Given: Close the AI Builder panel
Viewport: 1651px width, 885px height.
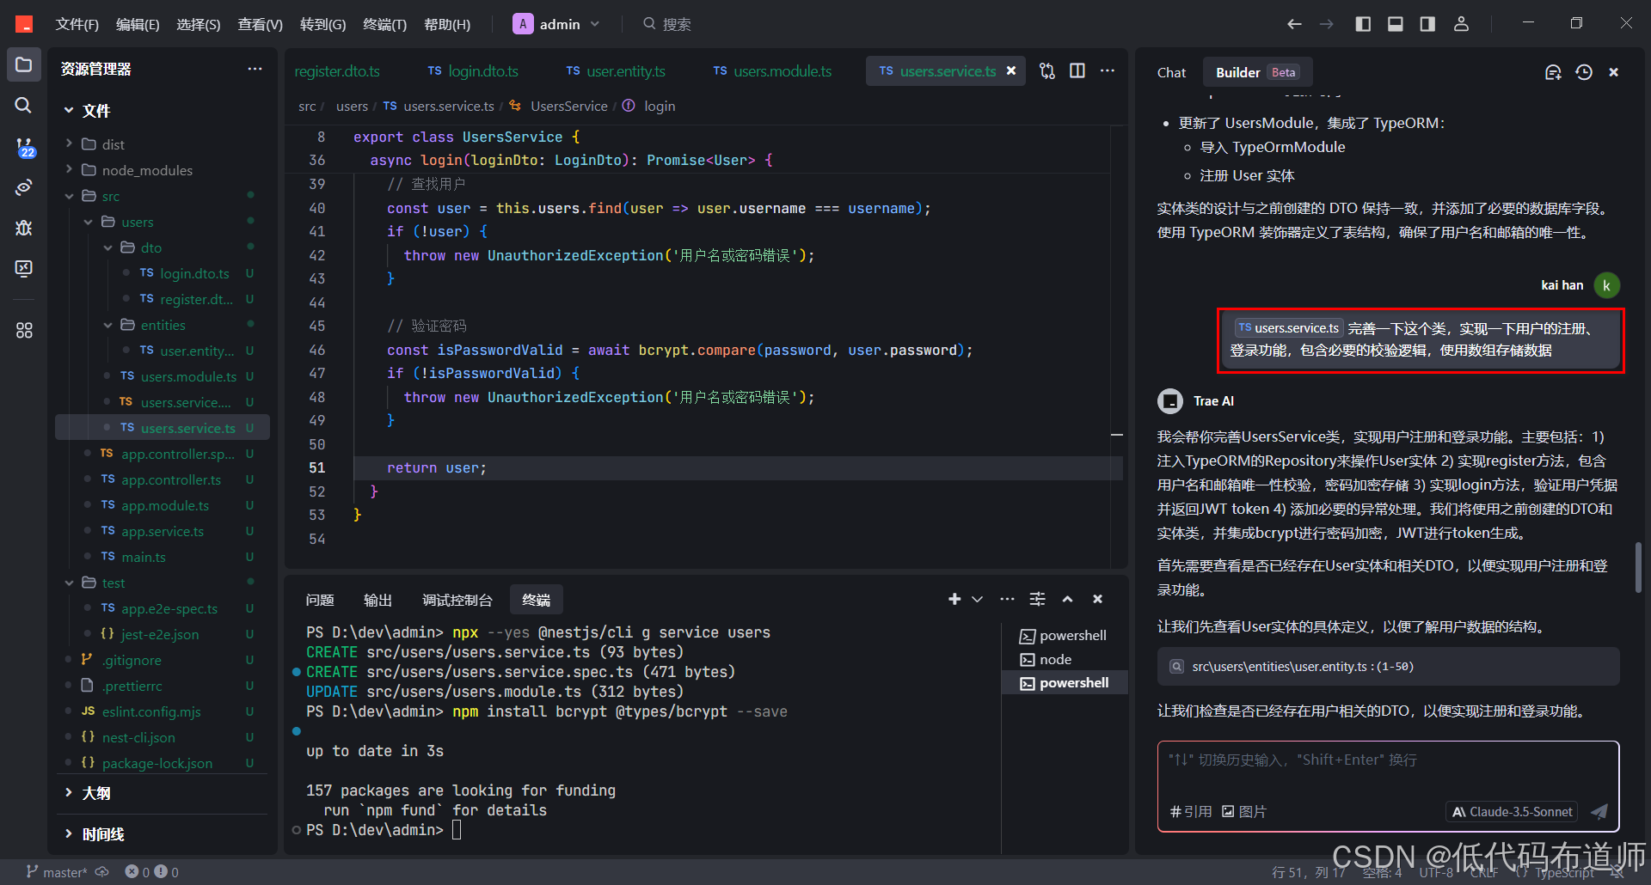Looking at the screenshot, I should (x=1614, y=72).
